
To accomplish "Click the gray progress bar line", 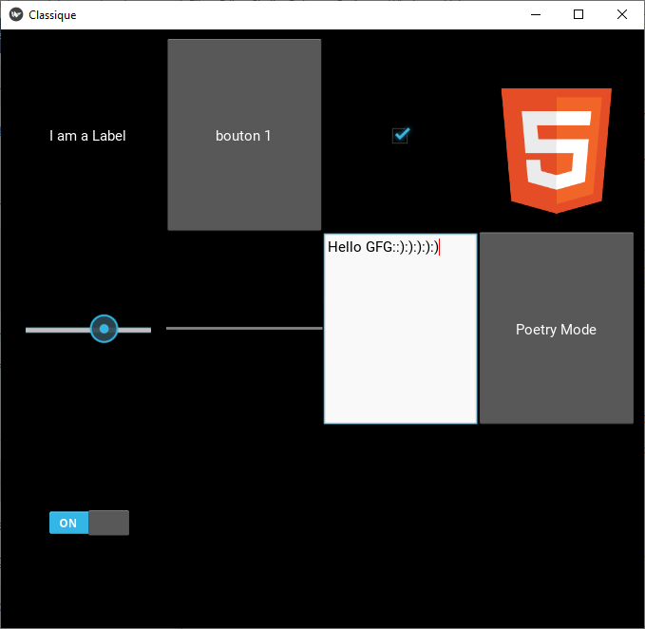I will (244, 329).
